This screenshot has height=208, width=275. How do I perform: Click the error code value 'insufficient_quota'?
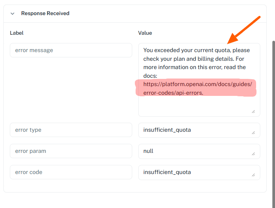click(167, 172)
